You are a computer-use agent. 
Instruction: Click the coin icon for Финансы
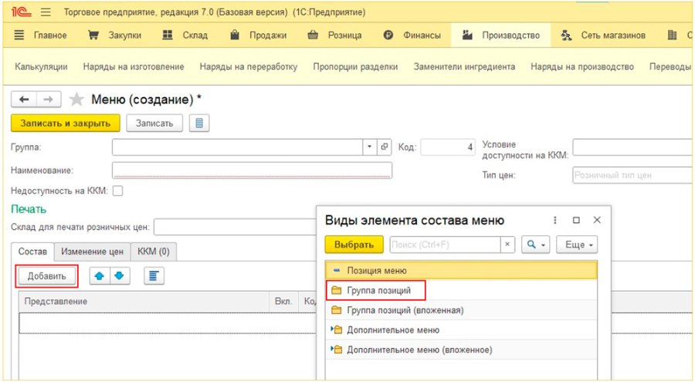[388, 35]
